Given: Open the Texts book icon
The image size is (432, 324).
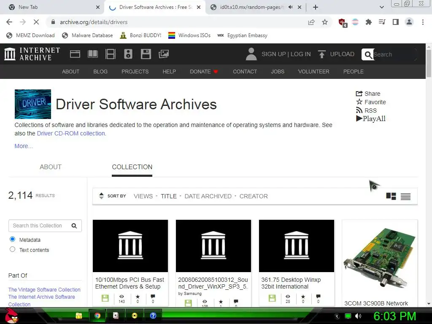Looking at the screenshot, I should pos(92,54).
